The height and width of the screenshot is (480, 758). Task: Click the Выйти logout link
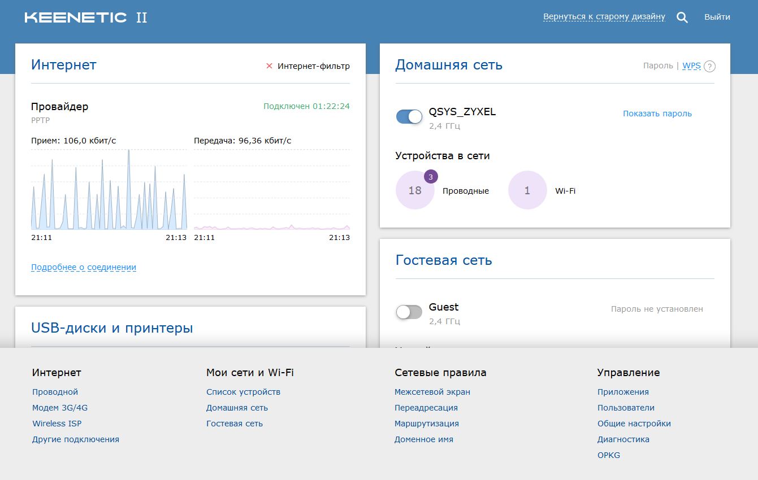(x=717, y=17)
